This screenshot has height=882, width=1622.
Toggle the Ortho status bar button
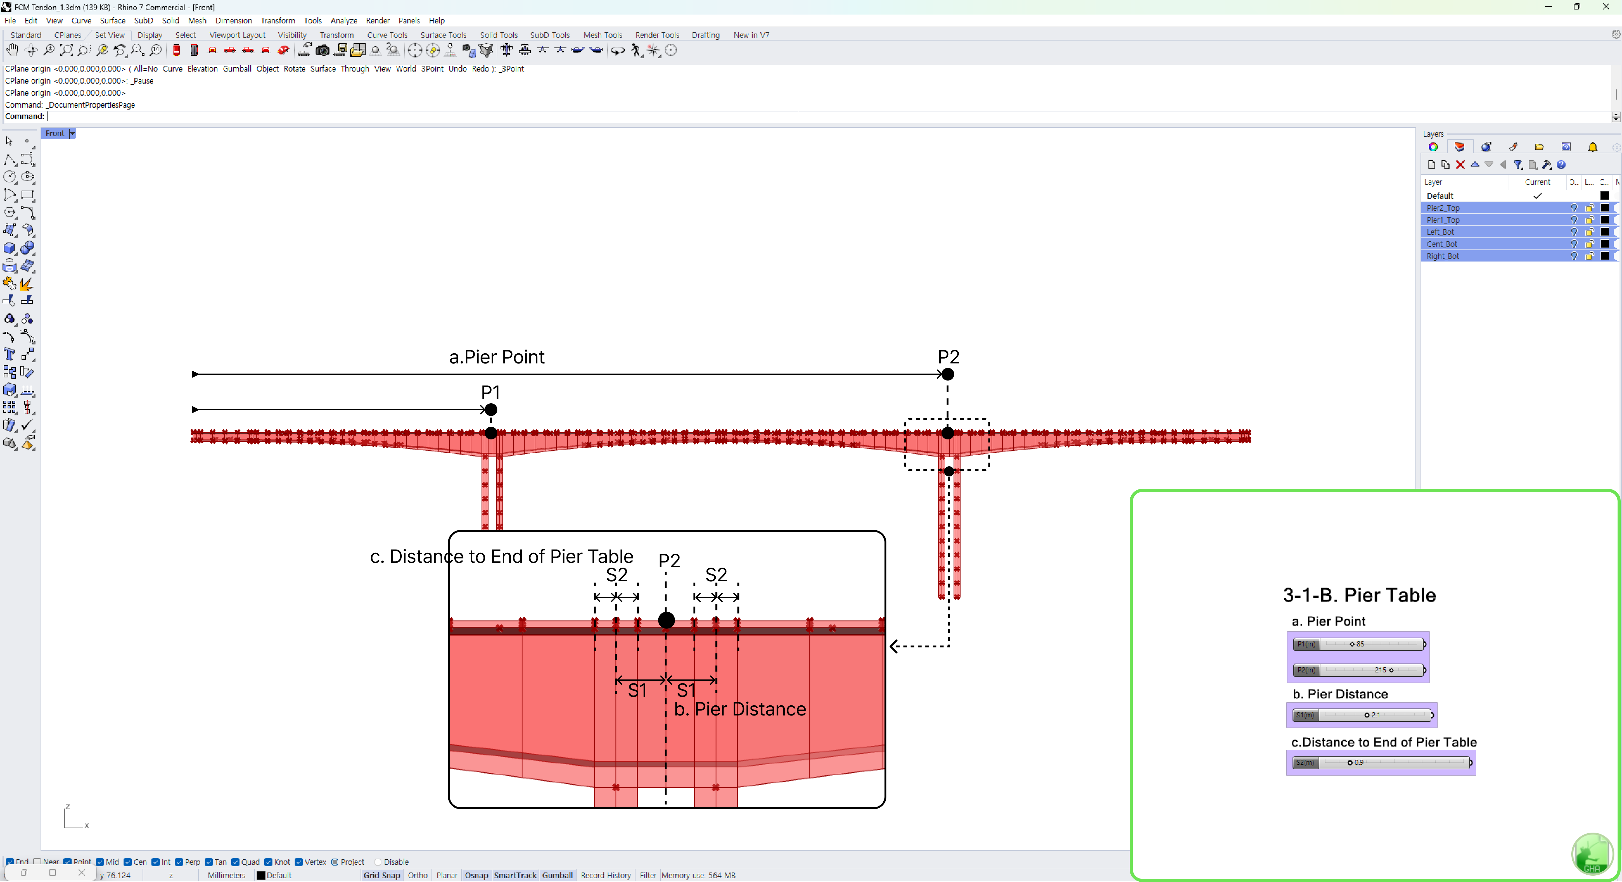pyautogui.click(x=417, y=875)
